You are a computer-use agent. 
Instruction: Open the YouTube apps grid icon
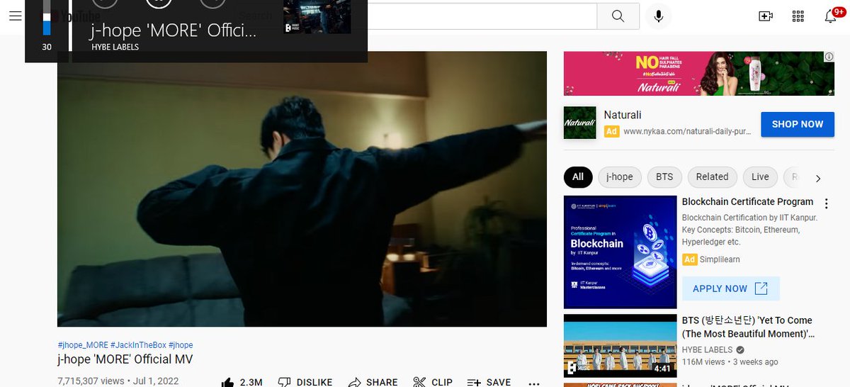click(798, 16)
